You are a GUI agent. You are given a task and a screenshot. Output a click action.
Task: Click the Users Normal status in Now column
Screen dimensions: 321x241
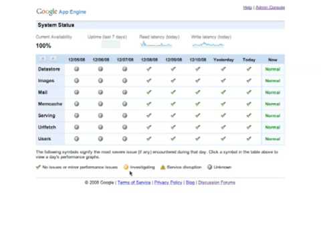[x=273, y=139]
